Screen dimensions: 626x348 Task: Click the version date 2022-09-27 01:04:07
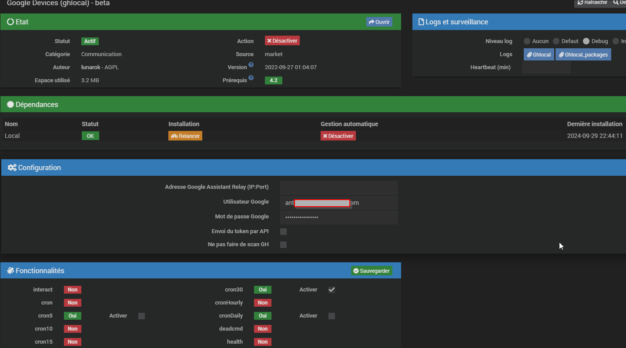pyautogui.click(x=291, y=67)
